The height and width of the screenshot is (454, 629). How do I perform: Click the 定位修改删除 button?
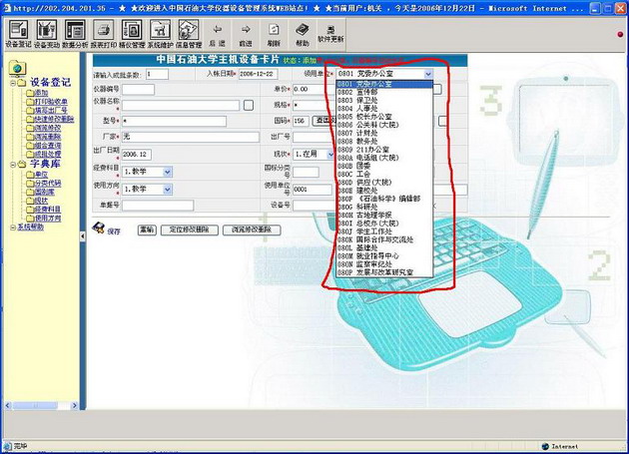(x=190, y=230)
